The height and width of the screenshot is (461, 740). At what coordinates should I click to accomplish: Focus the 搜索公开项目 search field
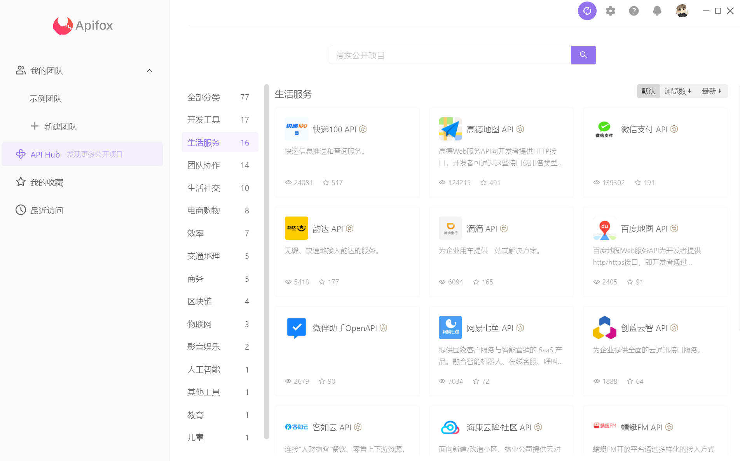(450, 55)
